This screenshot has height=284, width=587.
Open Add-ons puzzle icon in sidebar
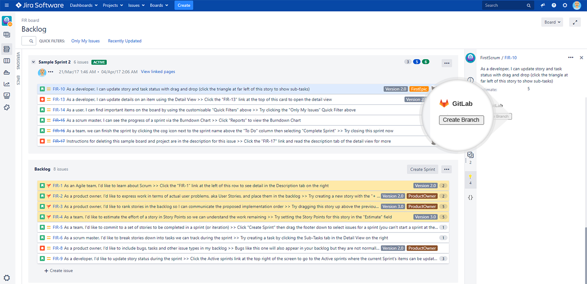[7, 107]
